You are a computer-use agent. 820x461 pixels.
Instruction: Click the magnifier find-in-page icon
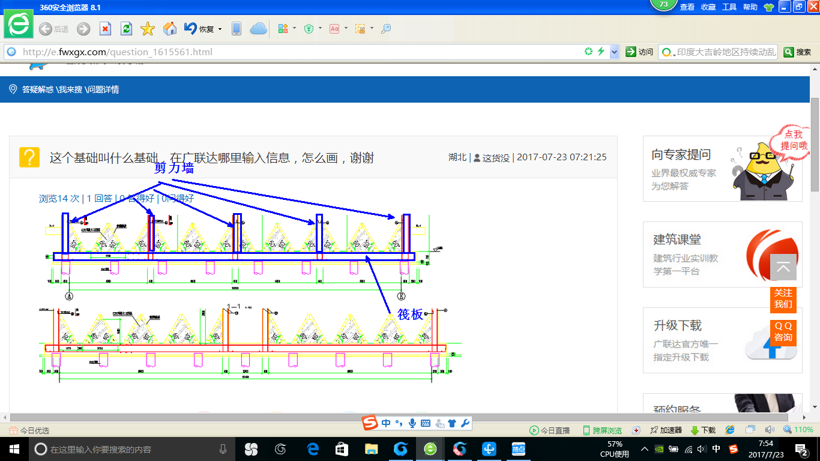point(386,29)
